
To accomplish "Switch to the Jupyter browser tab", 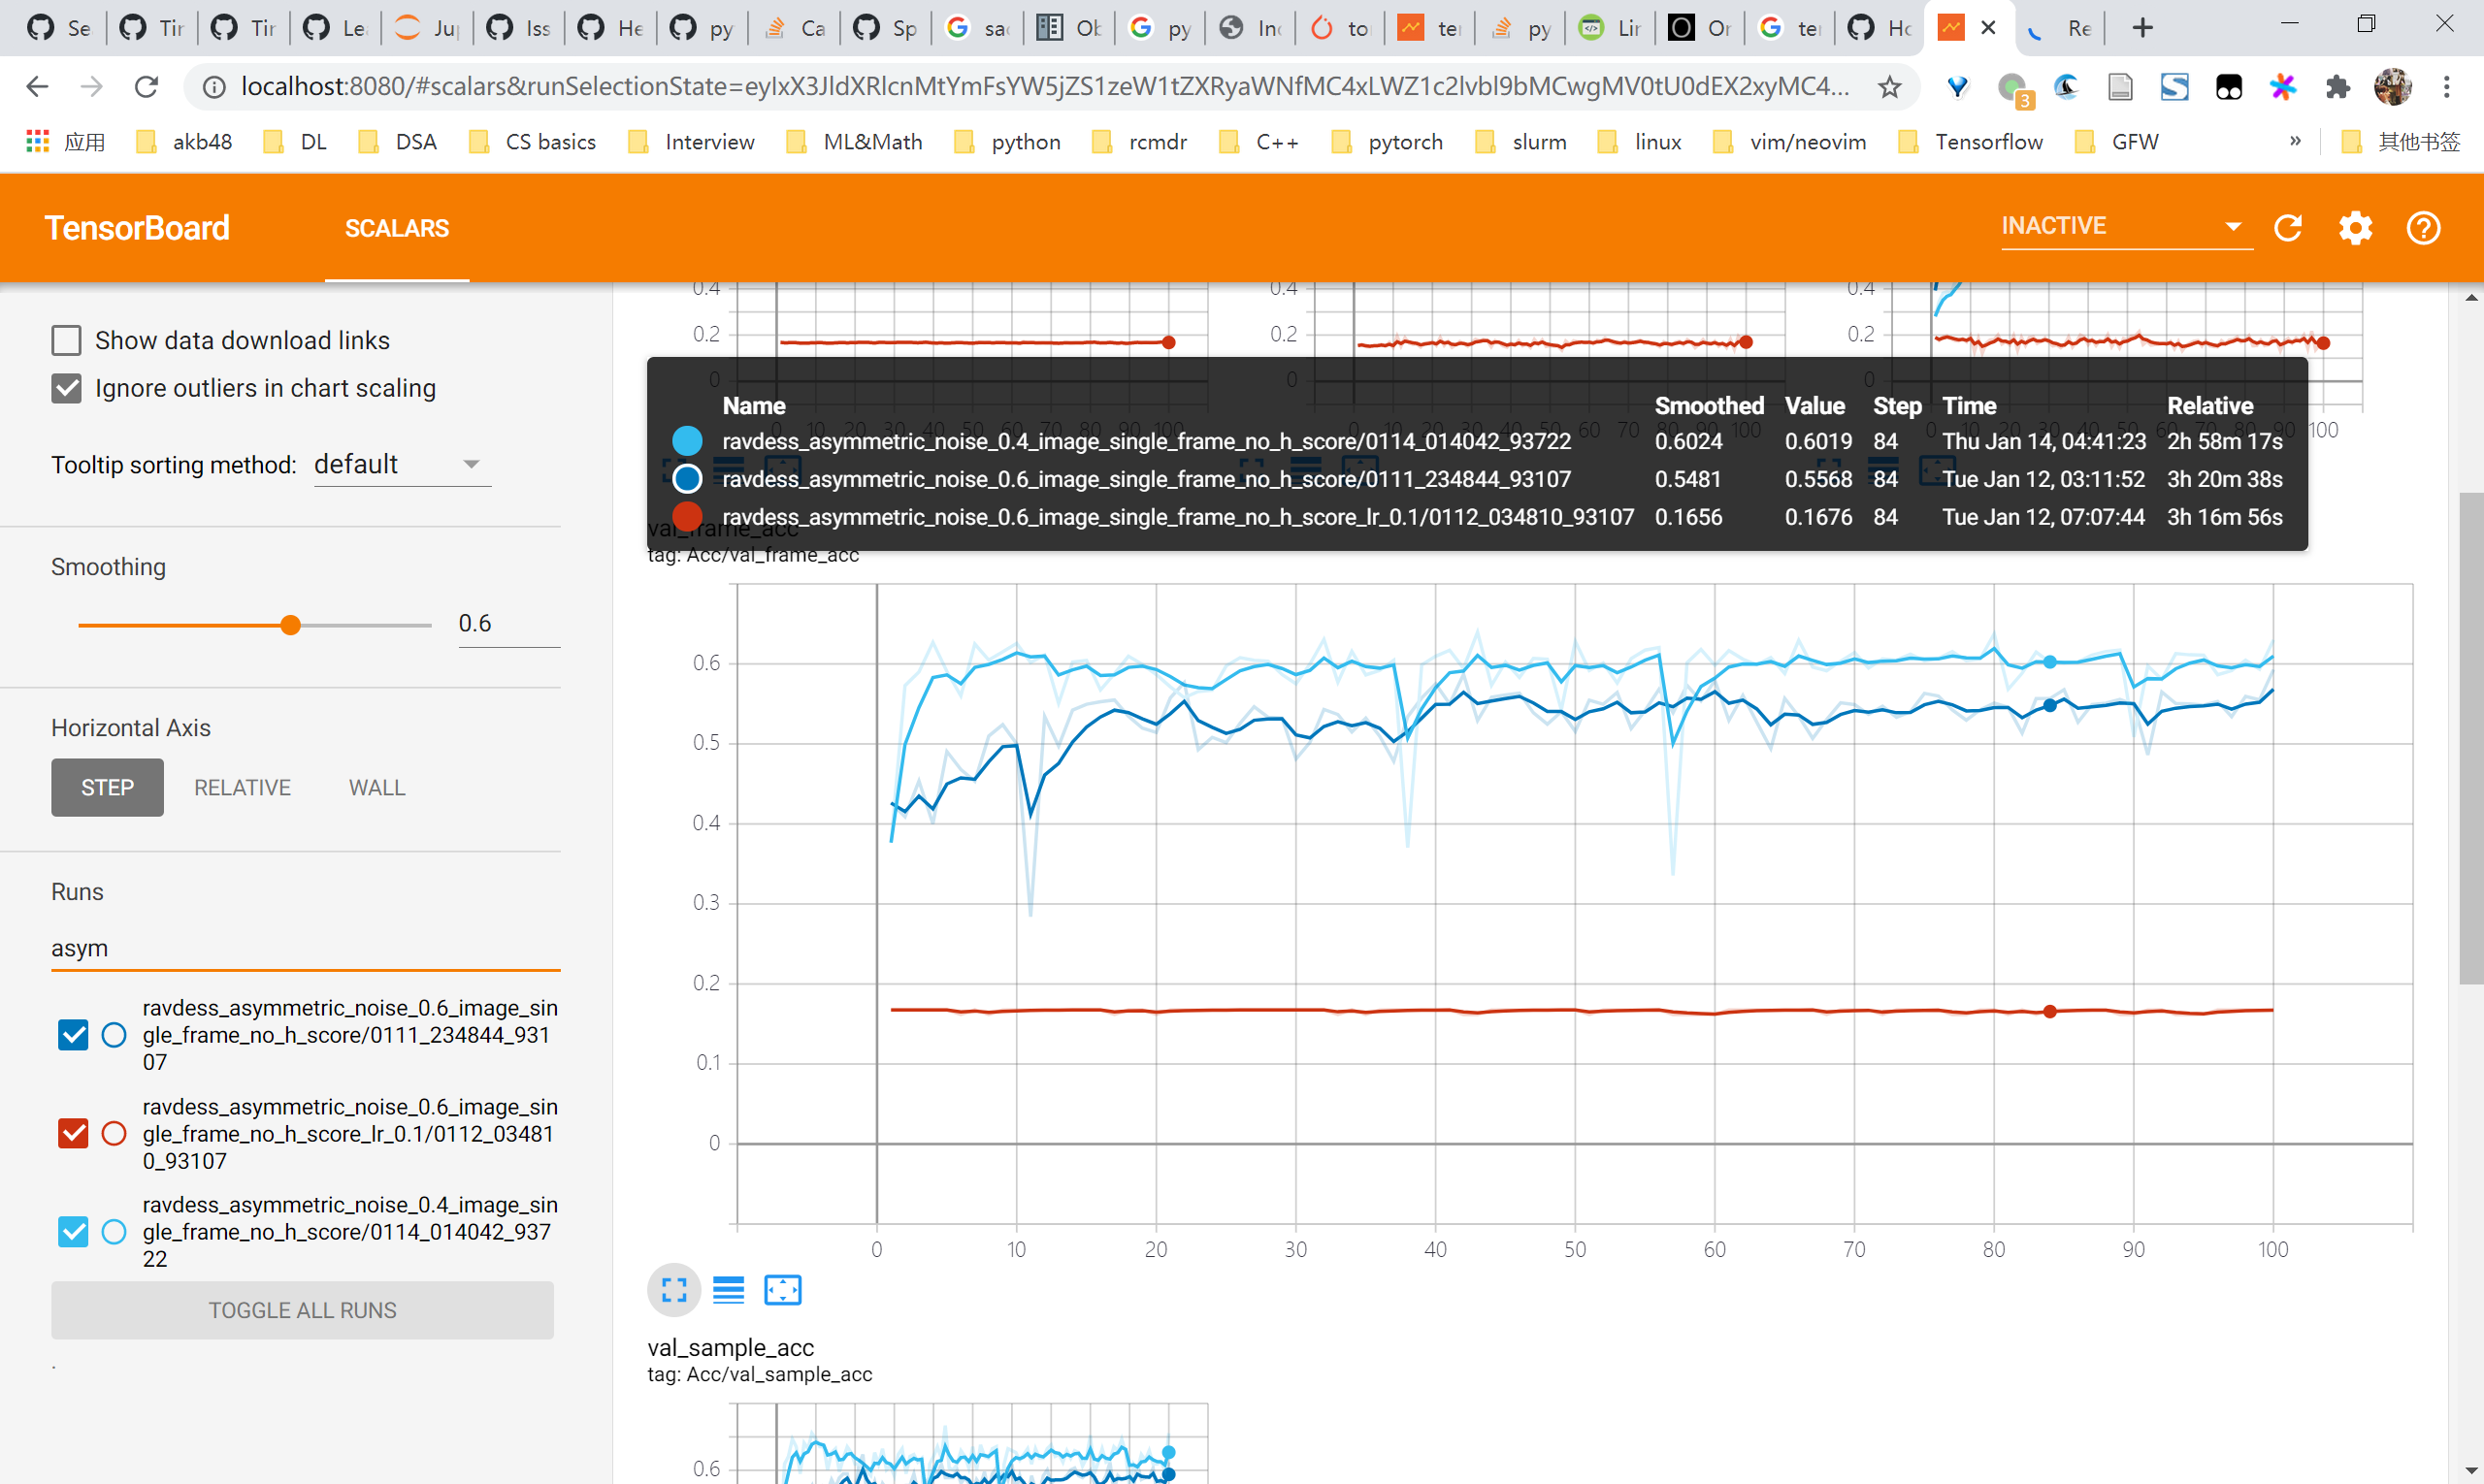I will (x=426, y=28).
